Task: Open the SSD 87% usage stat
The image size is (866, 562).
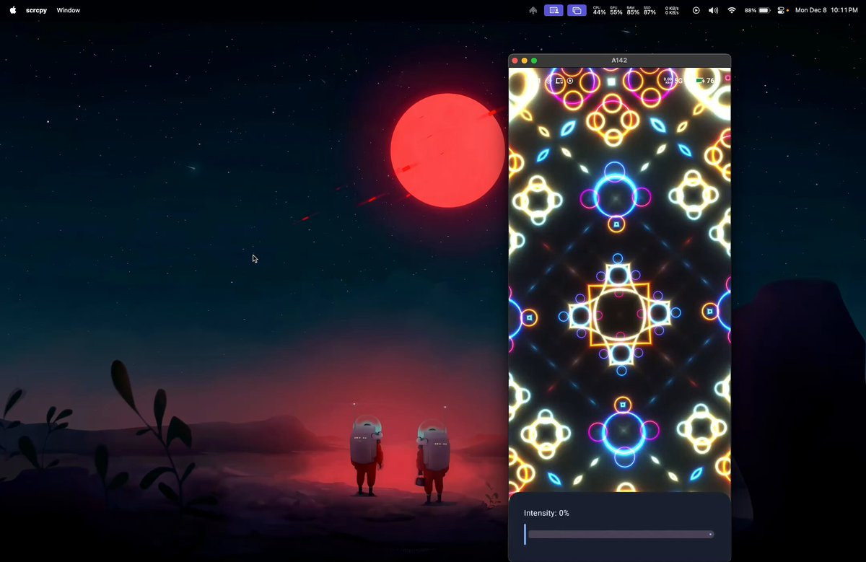Action: click(x=649, y=11)
